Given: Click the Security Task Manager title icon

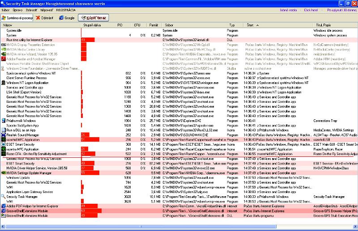Looking at the screenshot, I should coord(3,4).
